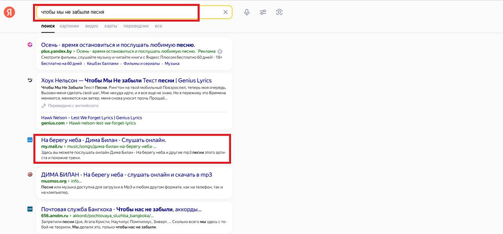Open the Почтовая служба Бангкока result
Image resolution: width=503 pixels, height=234 pixels.
pos(78,208)
